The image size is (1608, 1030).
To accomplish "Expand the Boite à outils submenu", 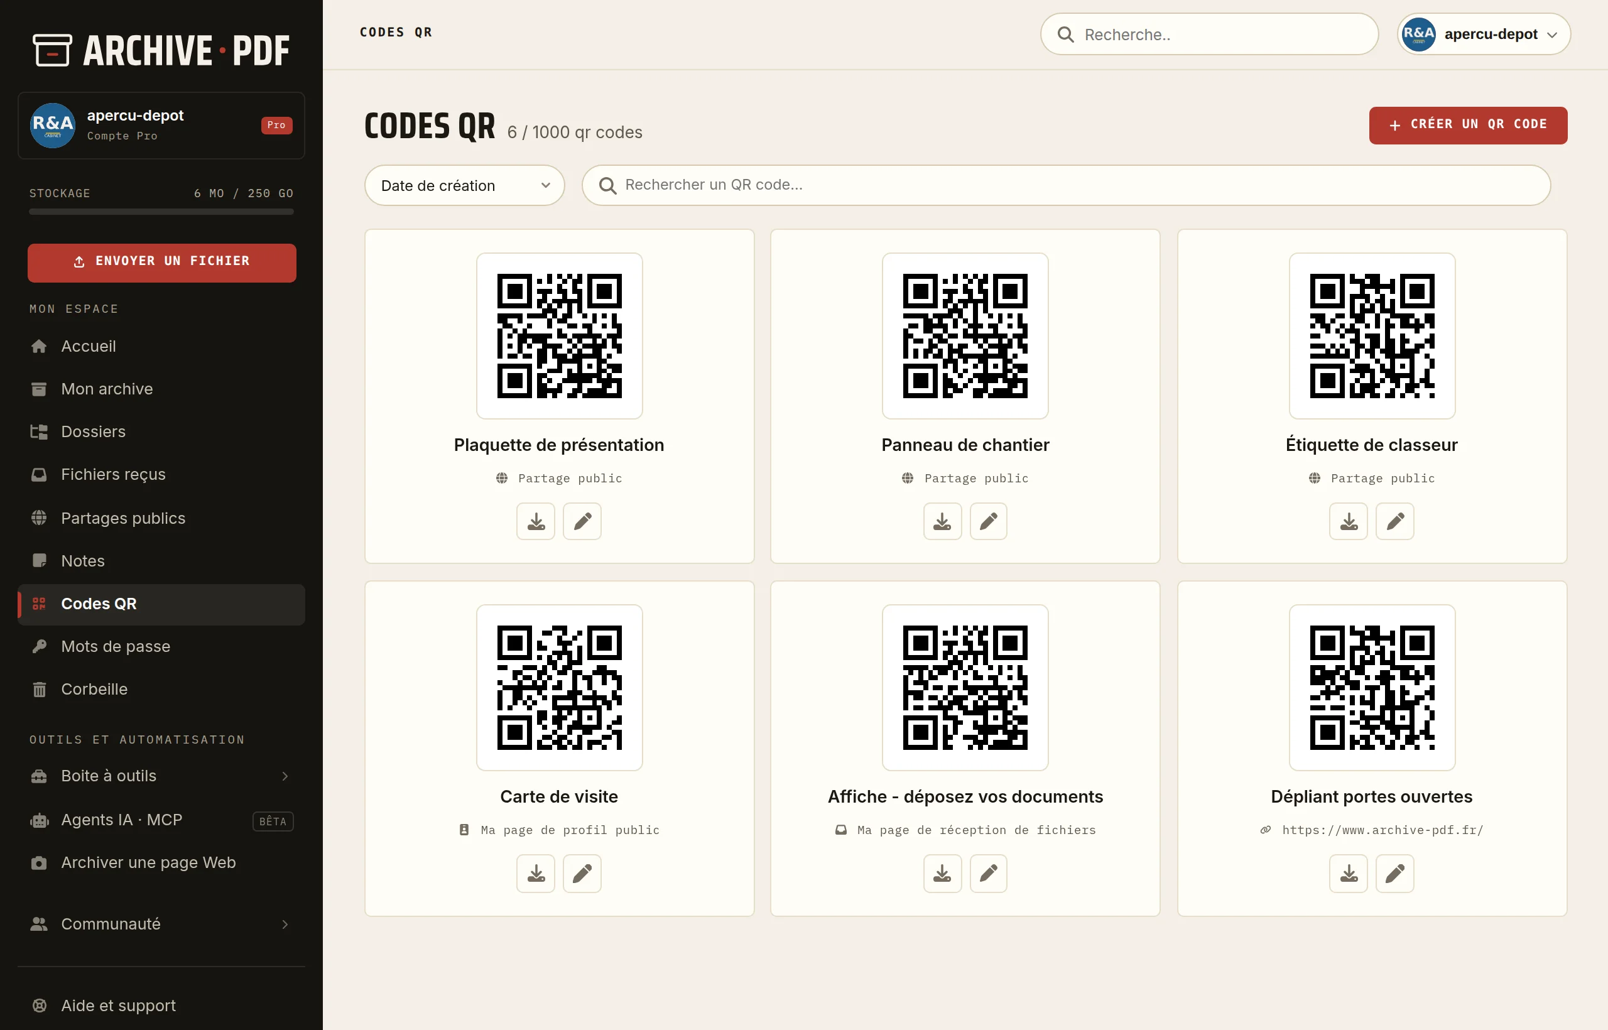I will pyautogui.click(x=161, y=776).
